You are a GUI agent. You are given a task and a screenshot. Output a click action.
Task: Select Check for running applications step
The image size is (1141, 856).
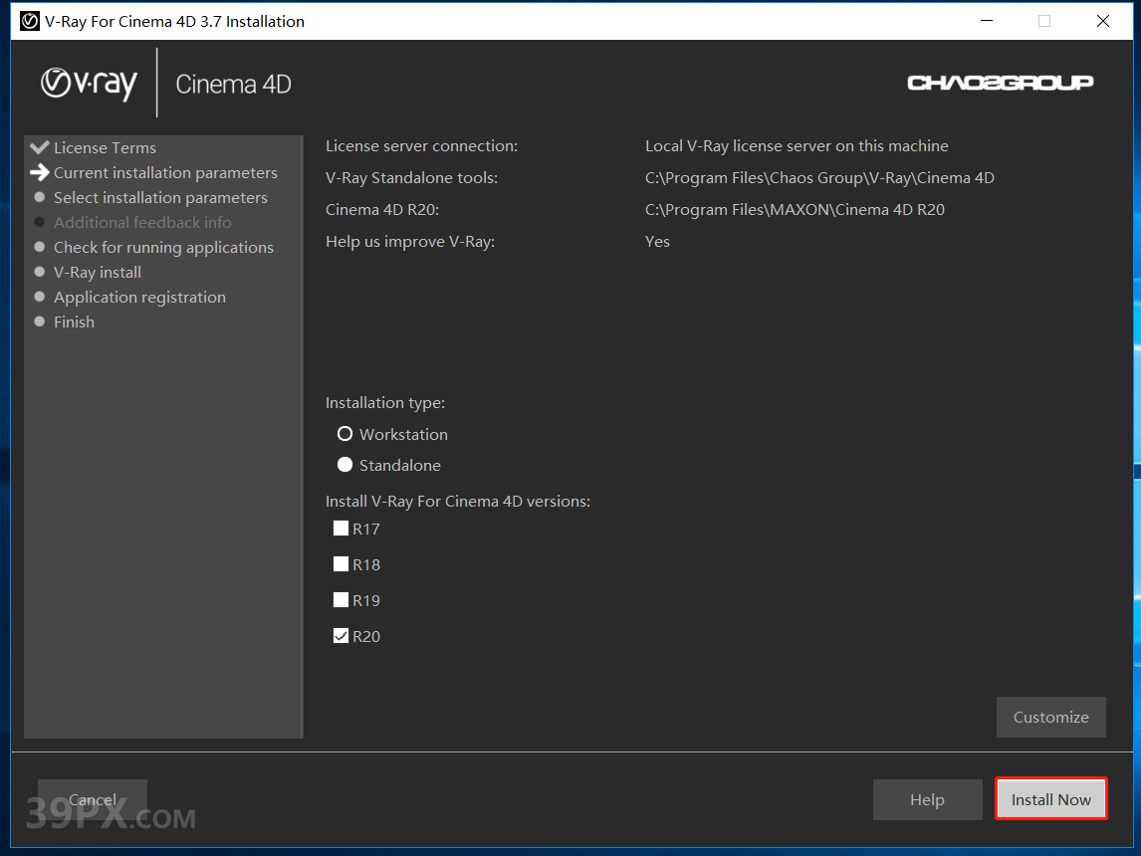click(163, 247)
